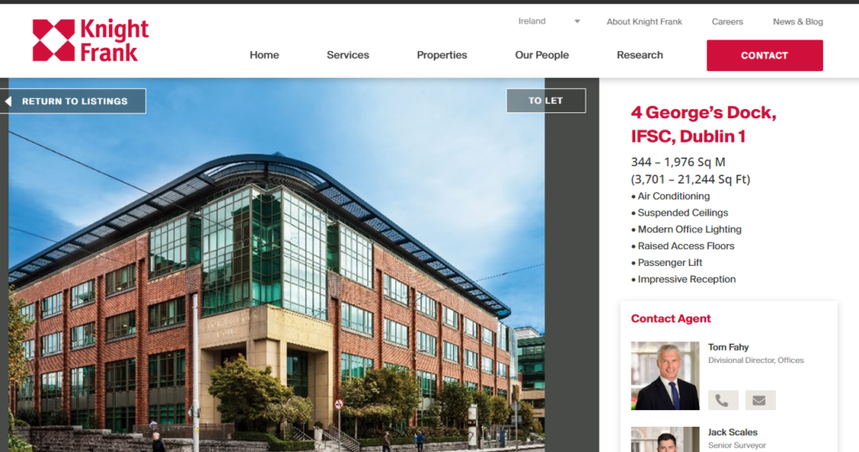Click the Suspended Ceilings feature

point(683,212)
